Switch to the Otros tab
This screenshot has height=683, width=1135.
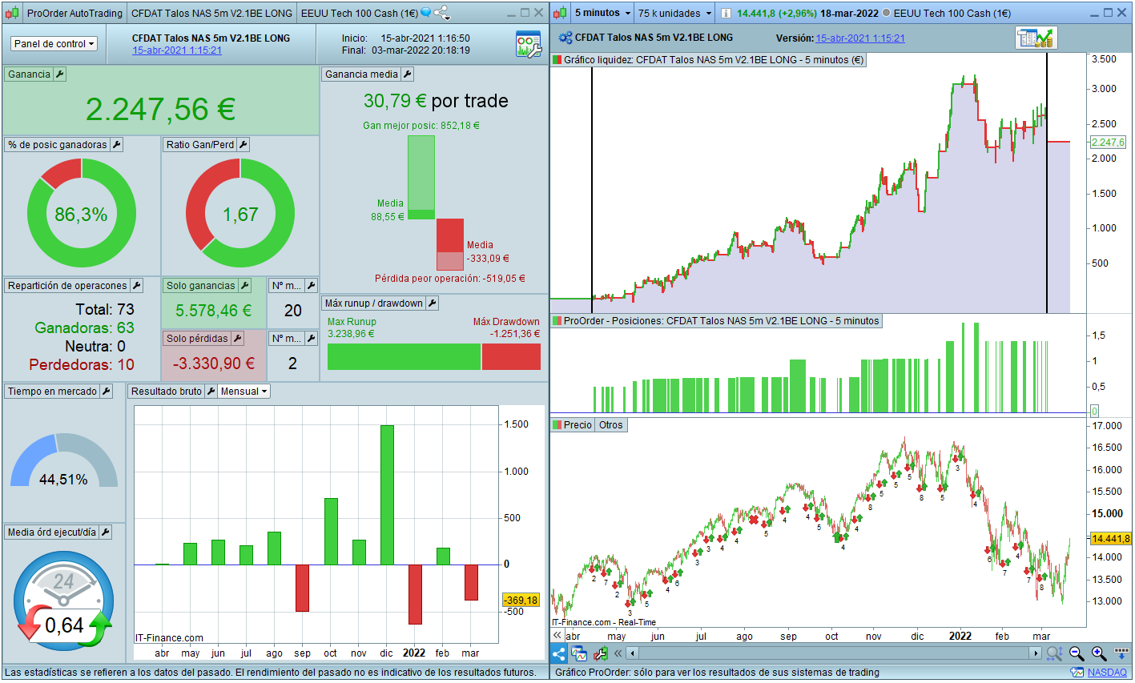610,425
